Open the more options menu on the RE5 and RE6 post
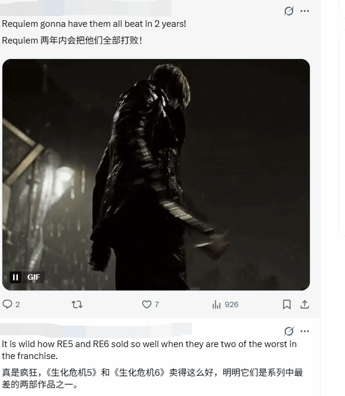Viewport: 345px width, 396px height. 304,331
